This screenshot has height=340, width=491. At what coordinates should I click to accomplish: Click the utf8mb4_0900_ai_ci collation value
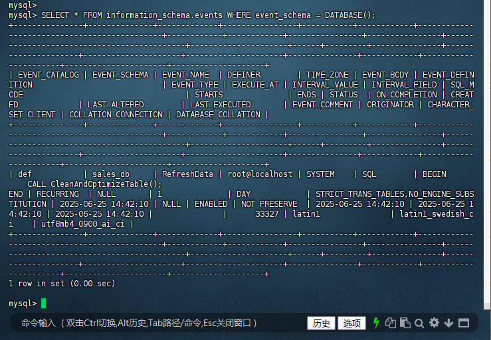(83, 224)
